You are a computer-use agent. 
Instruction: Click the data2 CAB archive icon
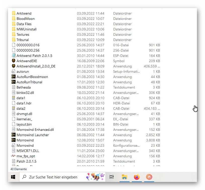[x=14, y=108]
